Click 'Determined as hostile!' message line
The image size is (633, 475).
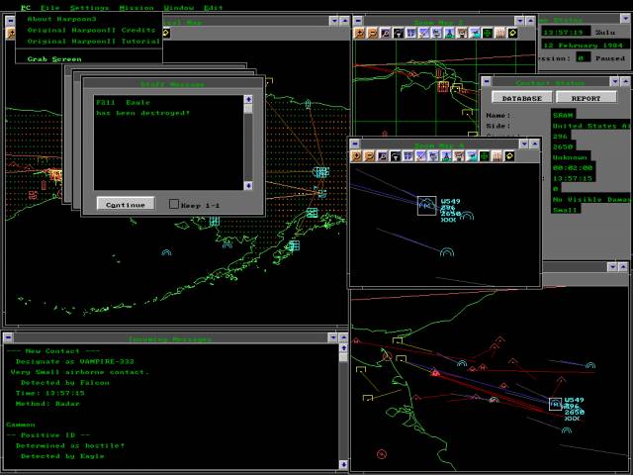[x=70, y=445]
